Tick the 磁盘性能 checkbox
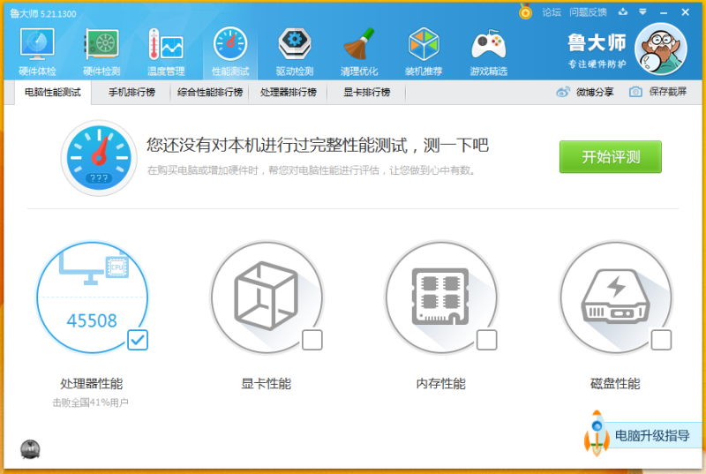The width and height of the screenshot is (706, 474). 661,340
